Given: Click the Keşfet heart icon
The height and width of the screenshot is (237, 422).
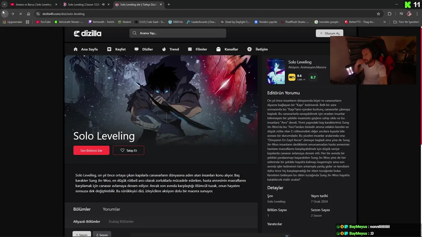Looking at the screenshot, I should pyautogui.click(x=109, y=49).
